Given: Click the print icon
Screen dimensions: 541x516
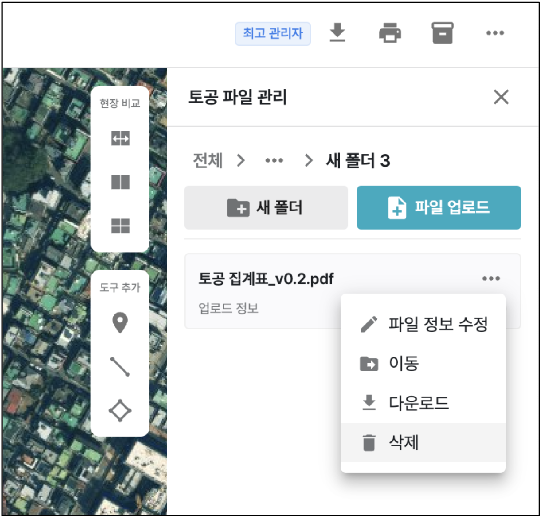Looking at the screenshot, I should [x=390, y=33].
